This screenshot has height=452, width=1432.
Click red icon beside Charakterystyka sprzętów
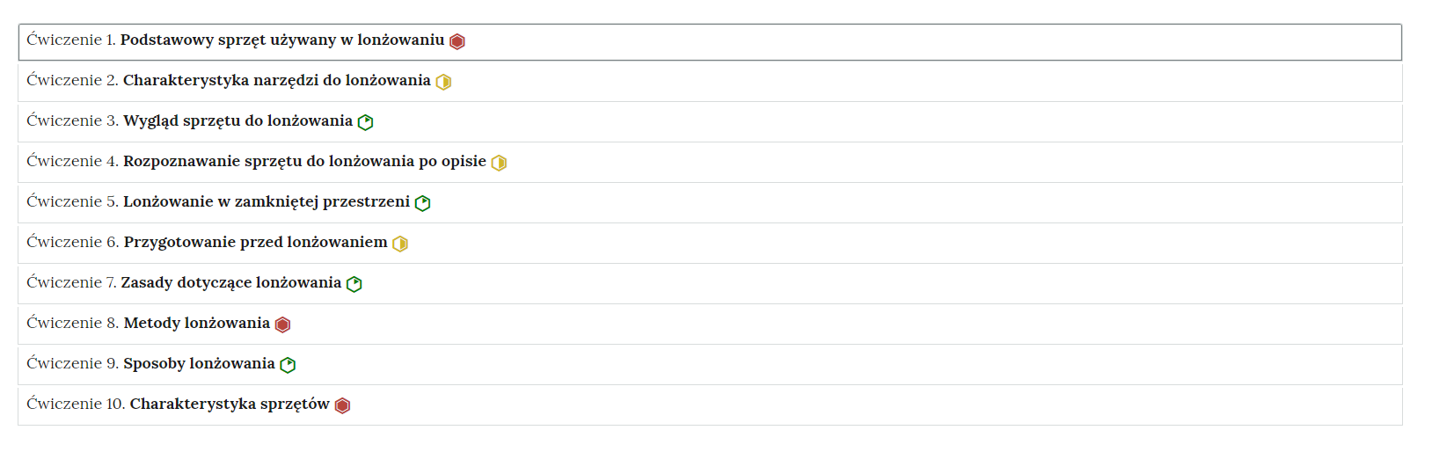pos(343,405)
